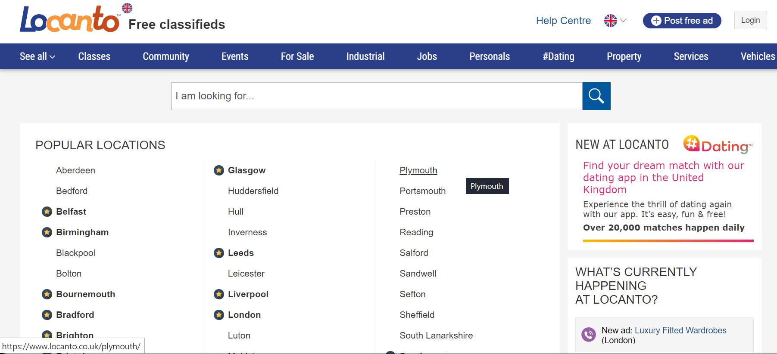Click the star icon beside Belfast
777x354 pixels.
[47, 212]
